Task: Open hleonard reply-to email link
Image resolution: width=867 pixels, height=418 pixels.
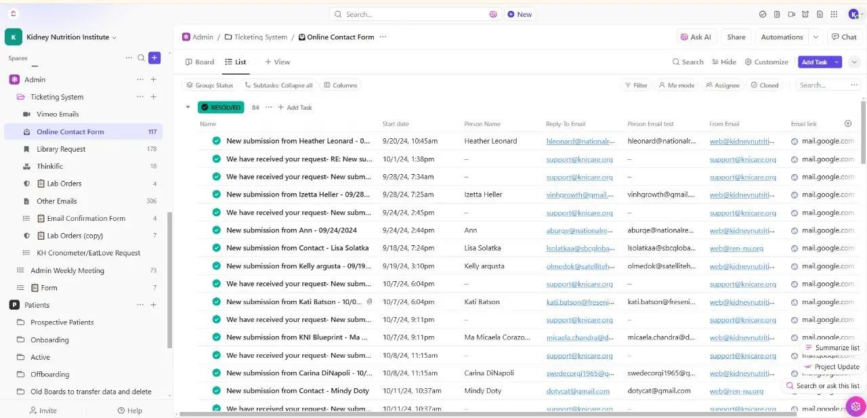Action: (x=580, y=141)
